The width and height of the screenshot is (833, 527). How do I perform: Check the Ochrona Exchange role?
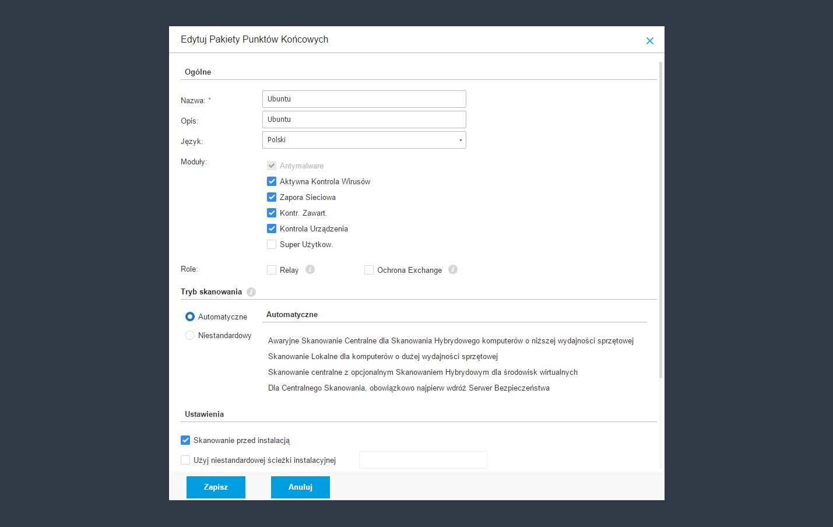click(369, 270)
